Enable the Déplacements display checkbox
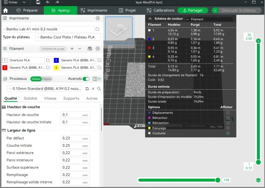Viewport: 265px width, 188px height. 228,113
